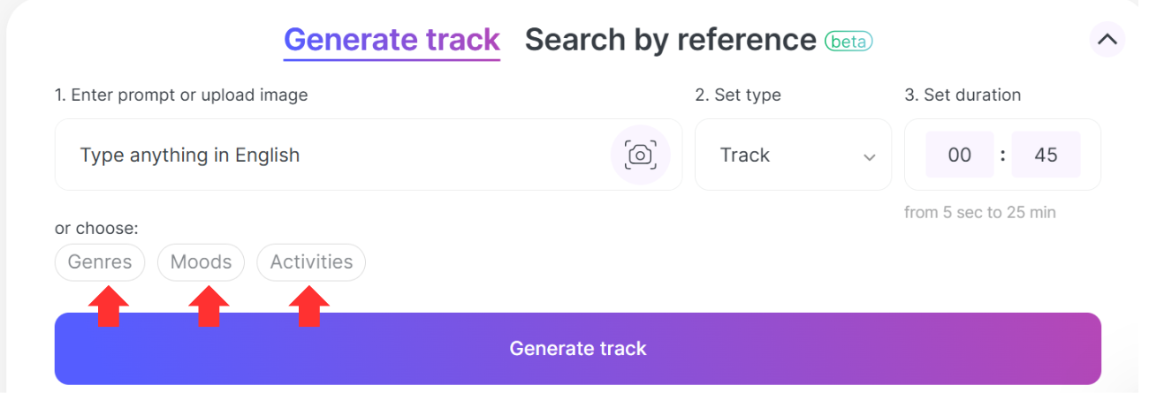This screenshot has width=1149, height=393.
Task: Click the "2. Set type" label
Action: pos(738,94)
